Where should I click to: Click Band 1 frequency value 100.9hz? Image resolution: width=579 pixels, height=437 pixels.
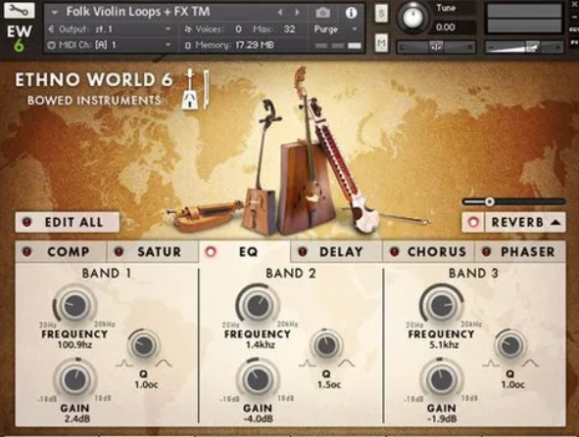[75, 345]
